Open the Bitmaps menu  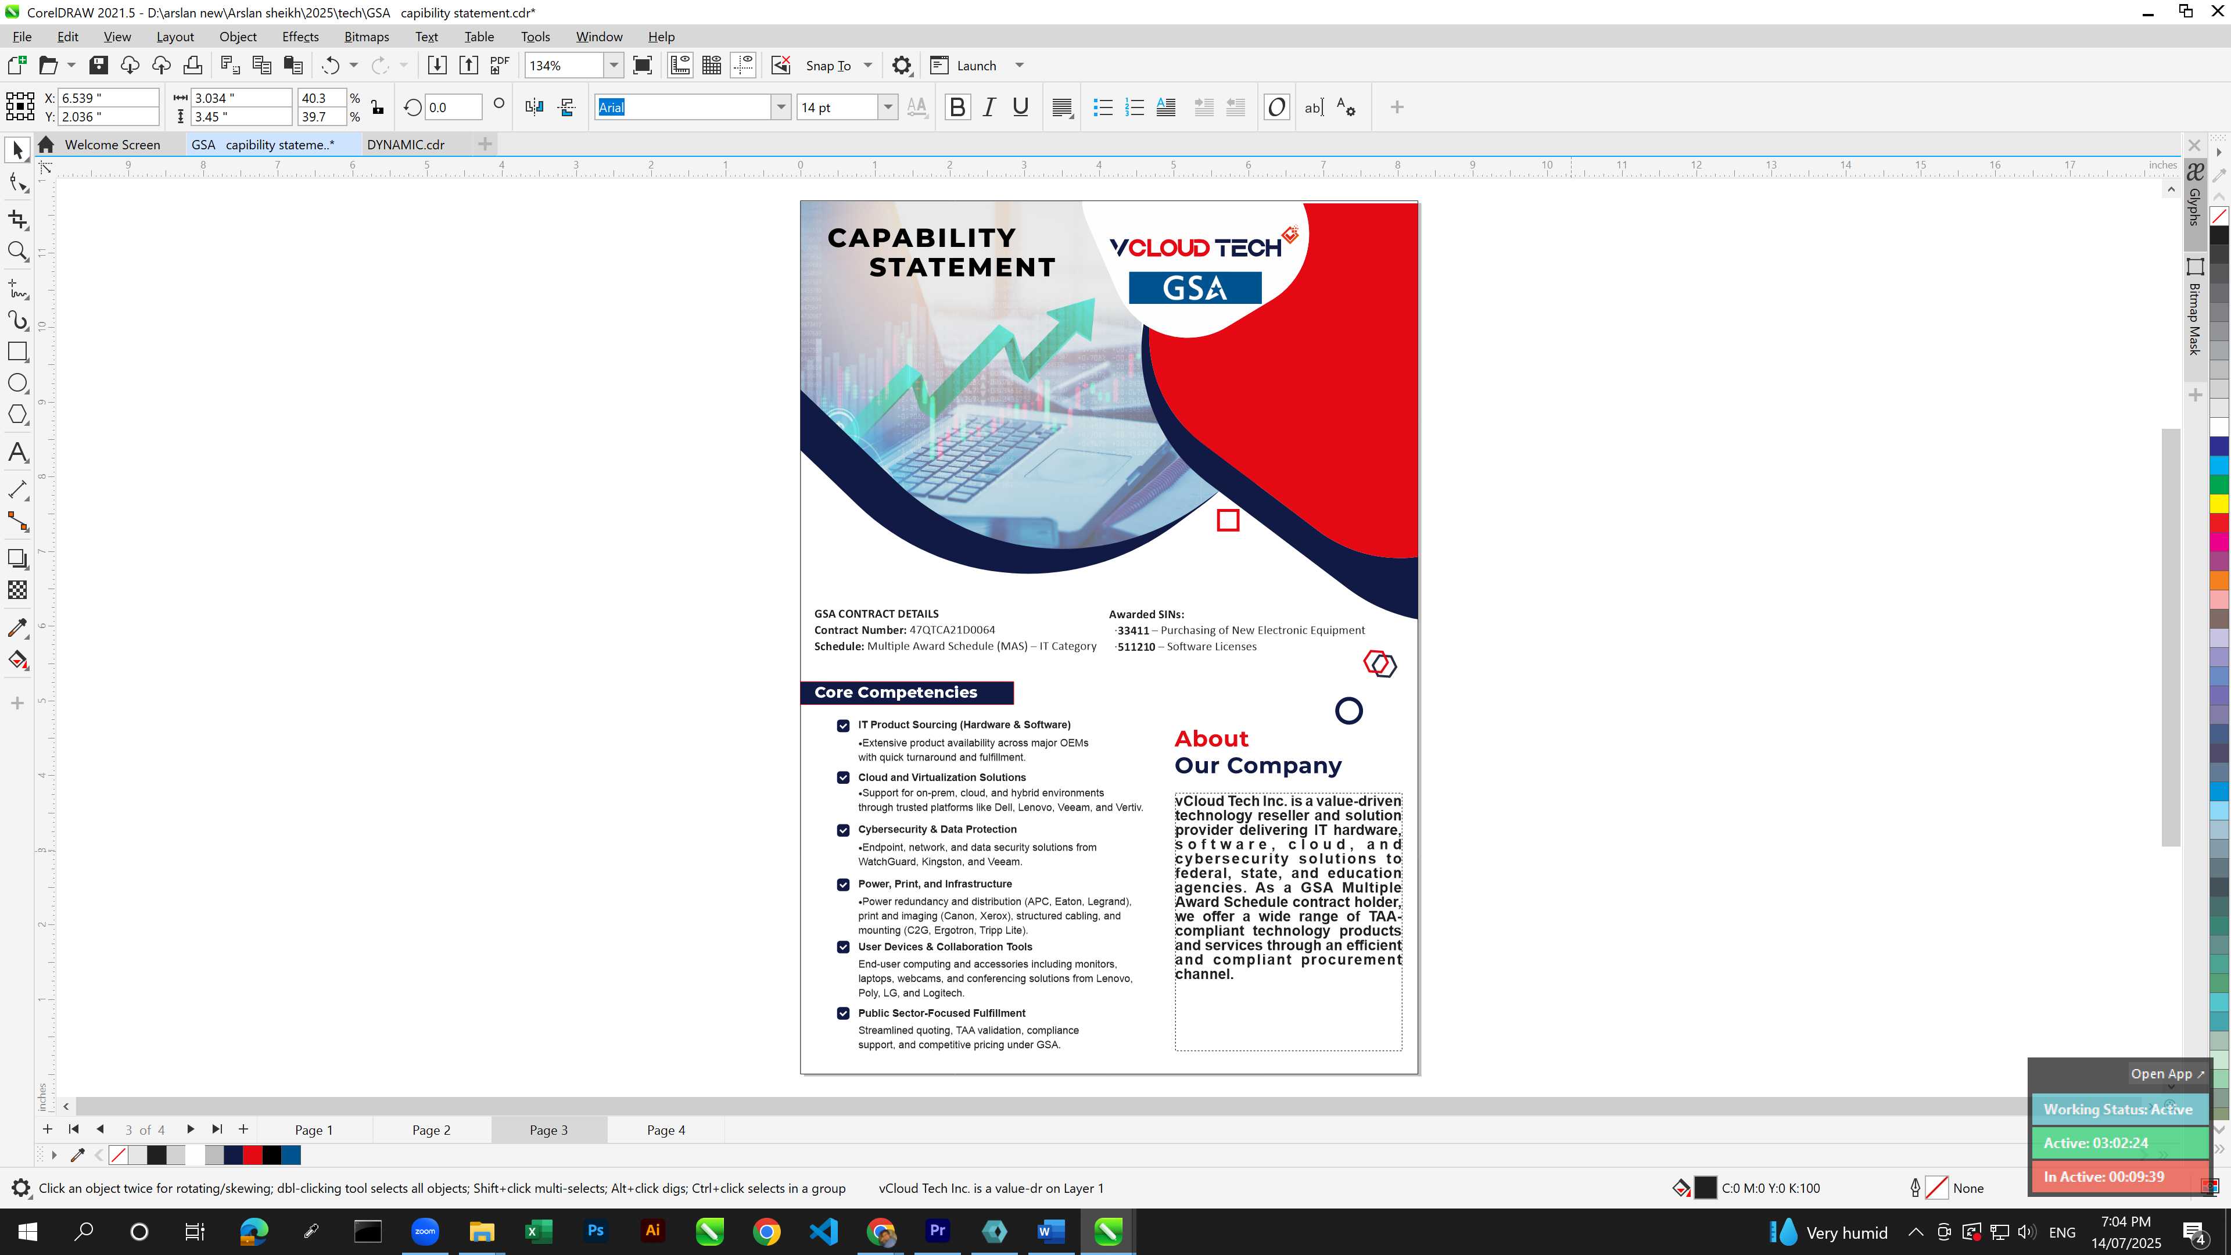(367, 37)
